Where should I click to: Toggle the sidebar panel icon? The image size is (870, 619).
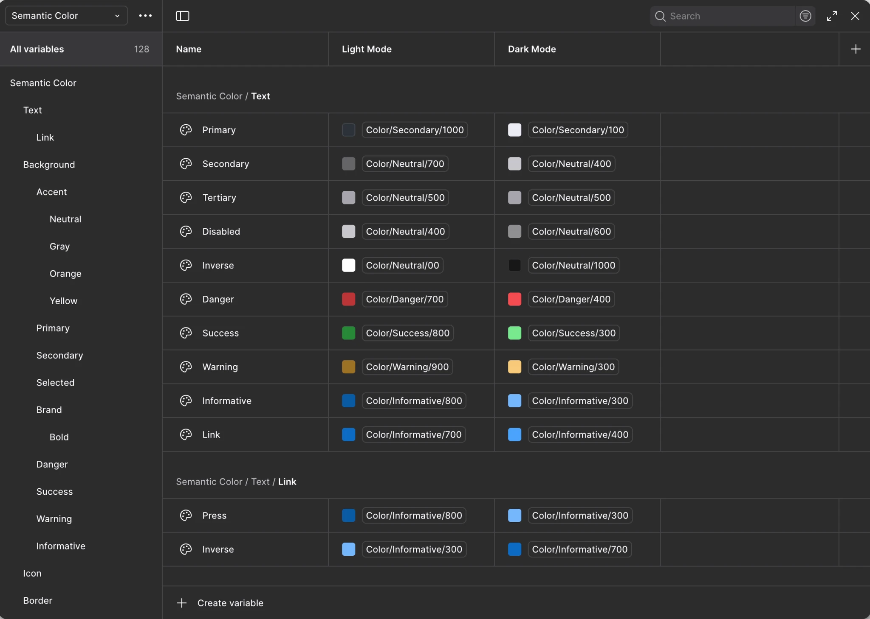[183, 16]
